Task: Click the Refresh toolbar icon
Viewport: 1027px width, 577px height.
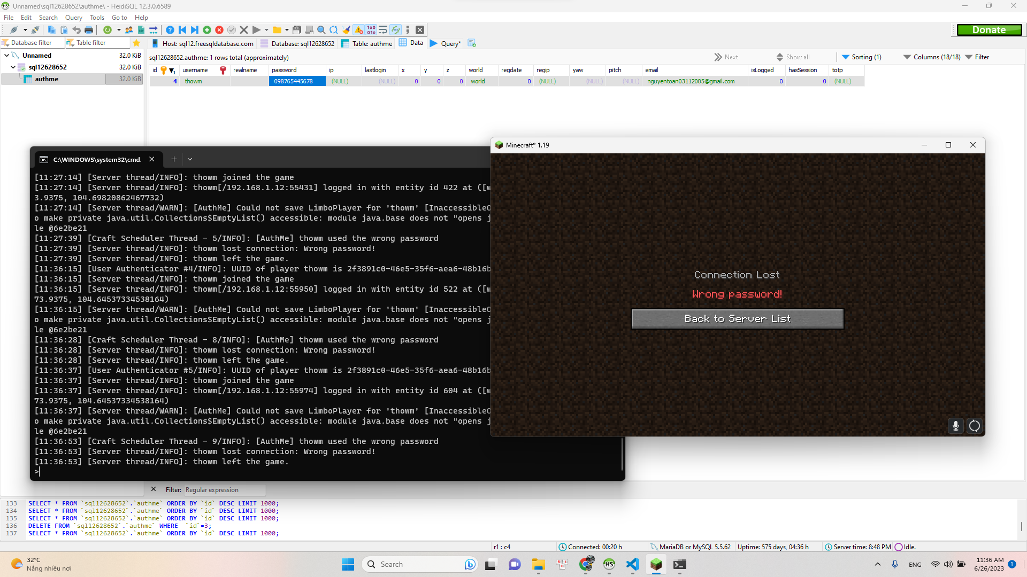Action: [x=108, y=30]
